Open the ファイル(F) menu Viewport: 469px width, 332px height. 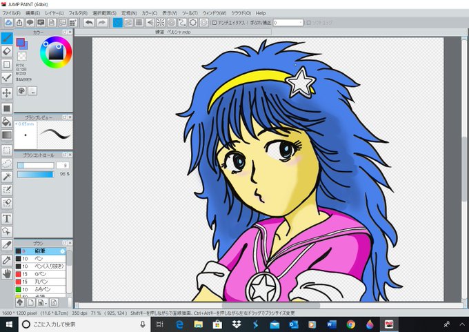[12, 13]
